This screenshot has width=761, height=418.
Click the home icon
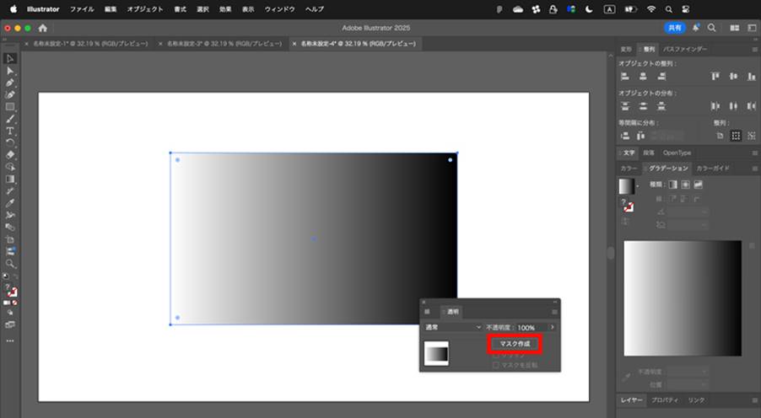point(43,28)
